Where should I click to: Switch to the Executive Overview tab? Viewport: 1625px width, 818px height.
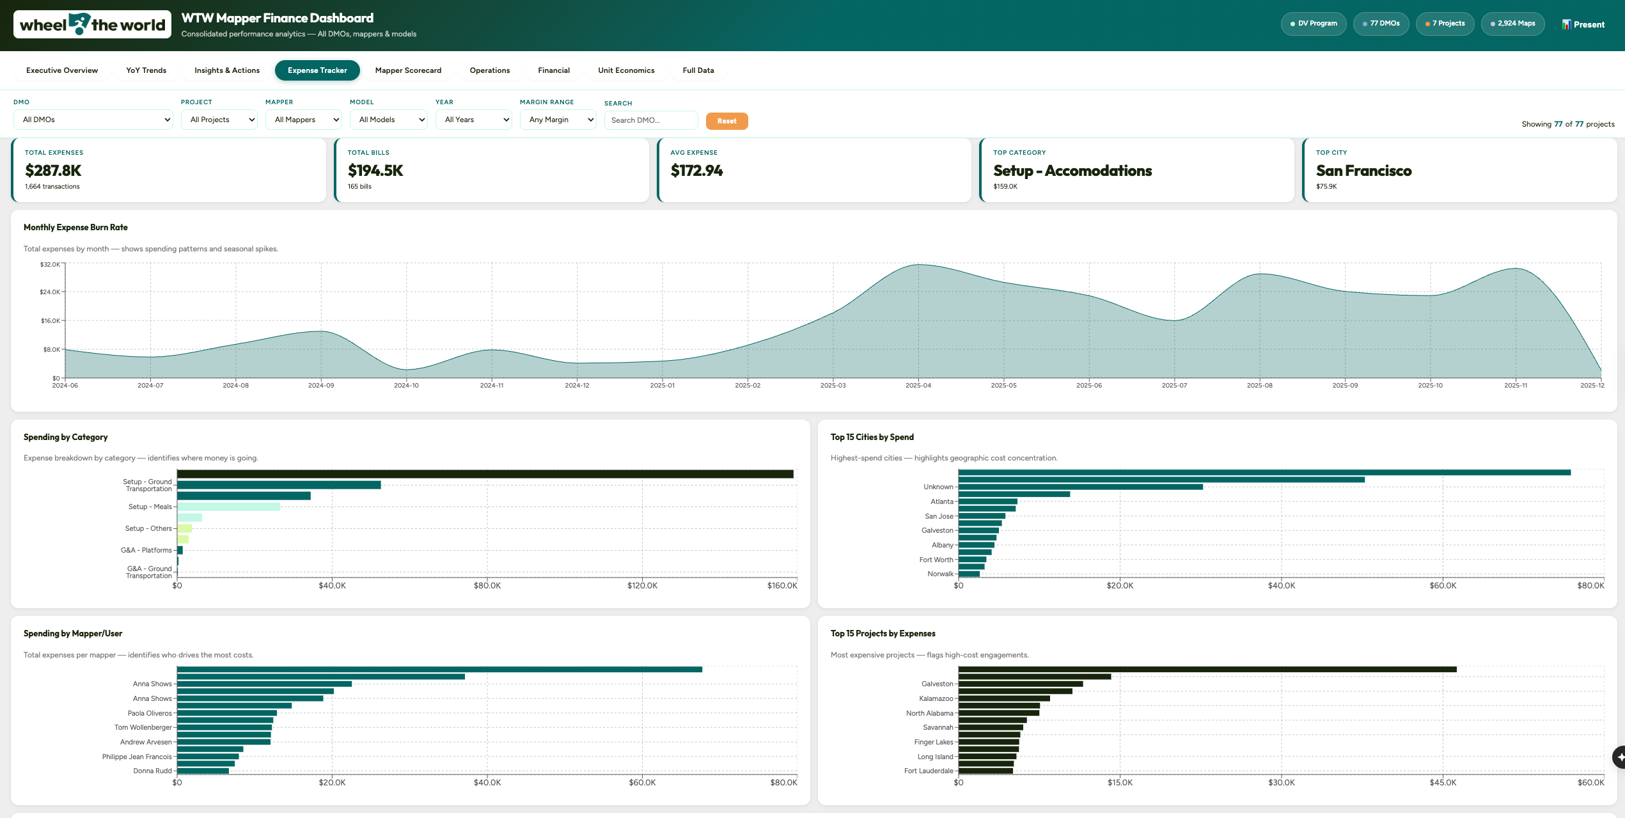(61, 70)
